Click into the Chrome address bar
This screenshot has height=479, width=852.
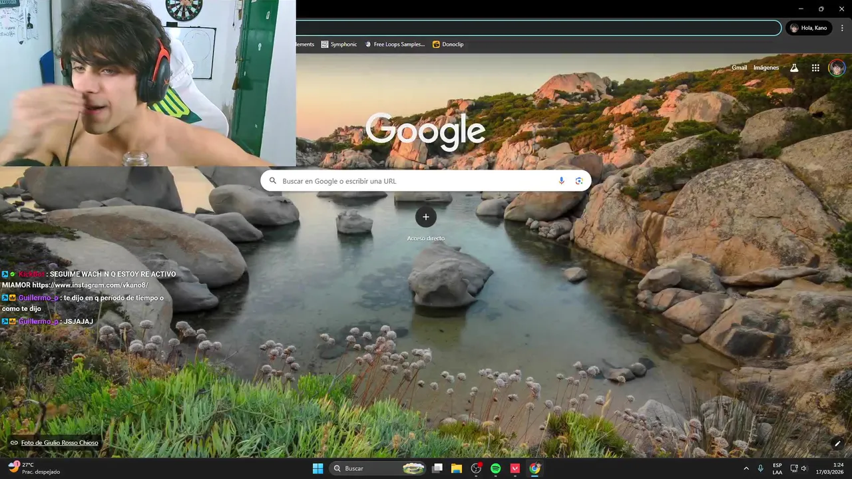[538, 28]
